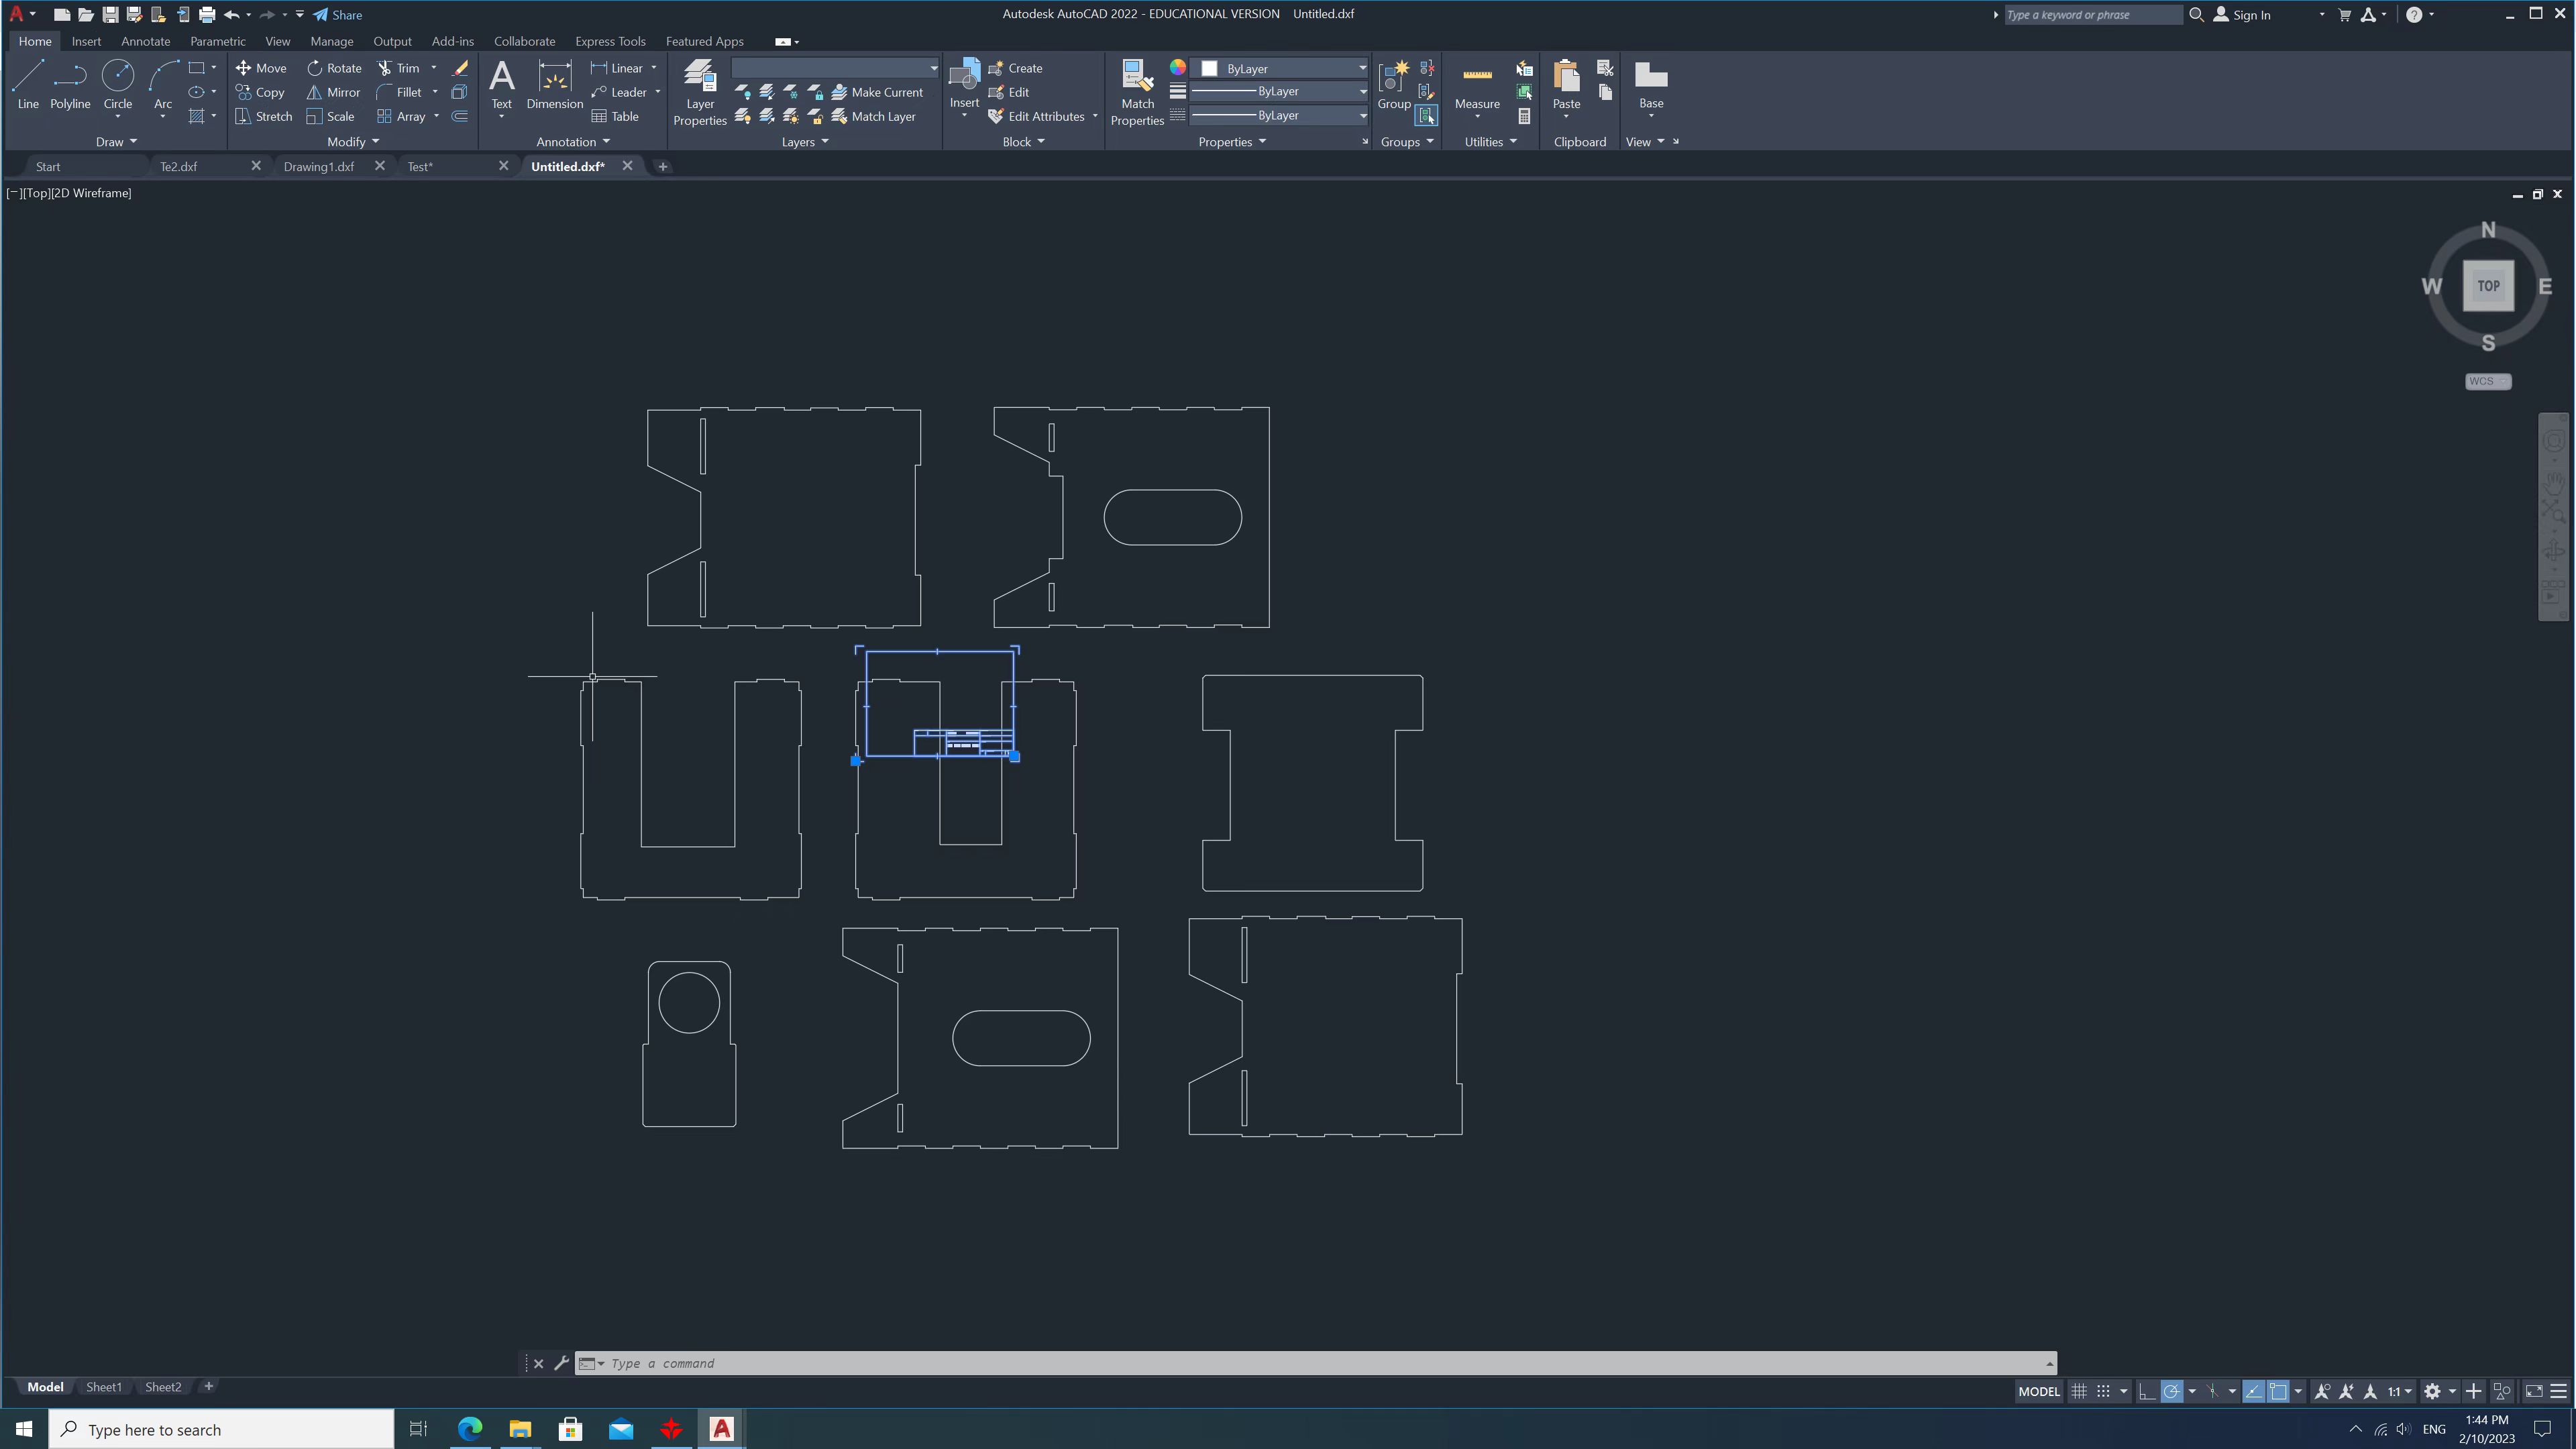
Task: Expand the Draw panel
Action: pyautogui.click(x=116, y=142)
